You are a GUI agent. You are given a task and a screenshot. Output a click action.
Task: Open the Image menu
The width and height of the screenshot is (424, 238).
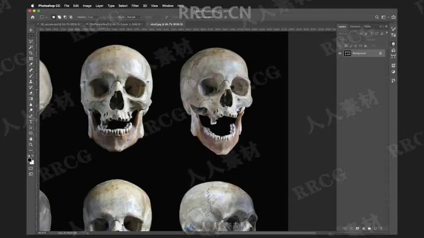coord(87,6)
